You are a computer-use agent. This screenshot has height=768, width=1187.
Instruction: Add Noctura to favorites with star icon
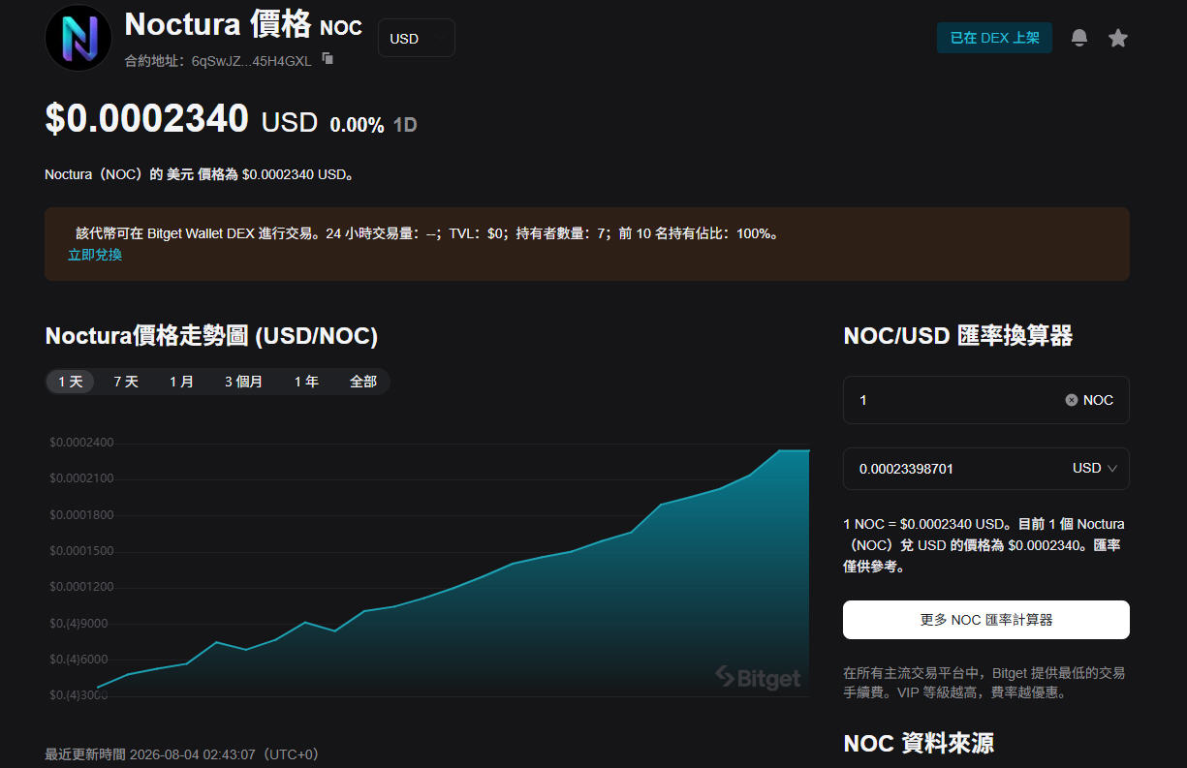tap(1118, 38)
